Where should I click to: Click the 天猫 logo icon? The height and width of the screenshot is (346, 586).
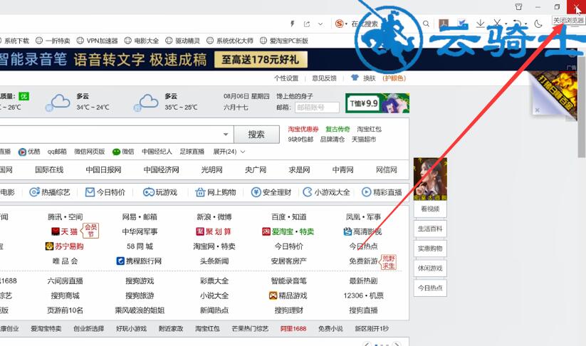56,231
